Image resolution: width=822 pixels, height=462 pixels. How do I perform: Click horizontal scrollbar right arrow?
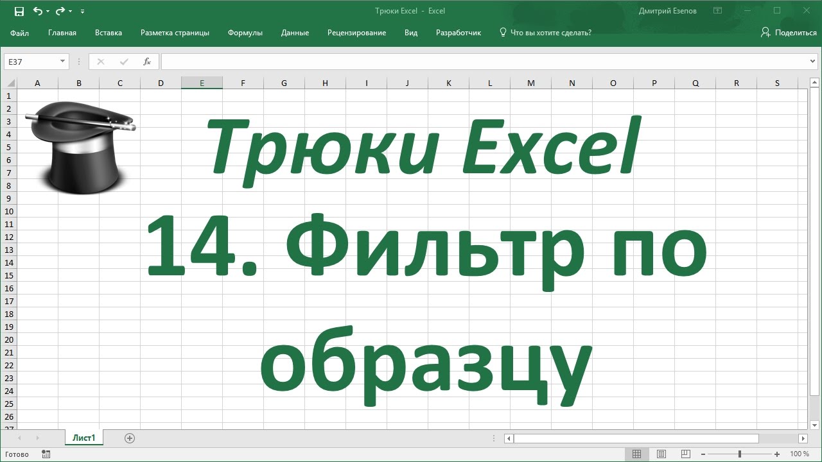click(x=803, y=438)
